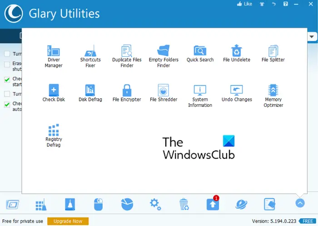Open the software update icon with red badge
The height and width of the screenshot is (226, 318).
pyautogui.click(x=213, y=204)
